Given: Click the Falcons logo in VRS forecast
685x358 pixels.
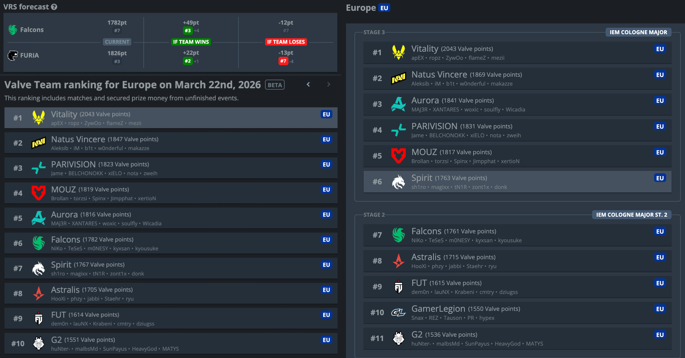Looking at the screenshot, I should click(x=13, y=30).
